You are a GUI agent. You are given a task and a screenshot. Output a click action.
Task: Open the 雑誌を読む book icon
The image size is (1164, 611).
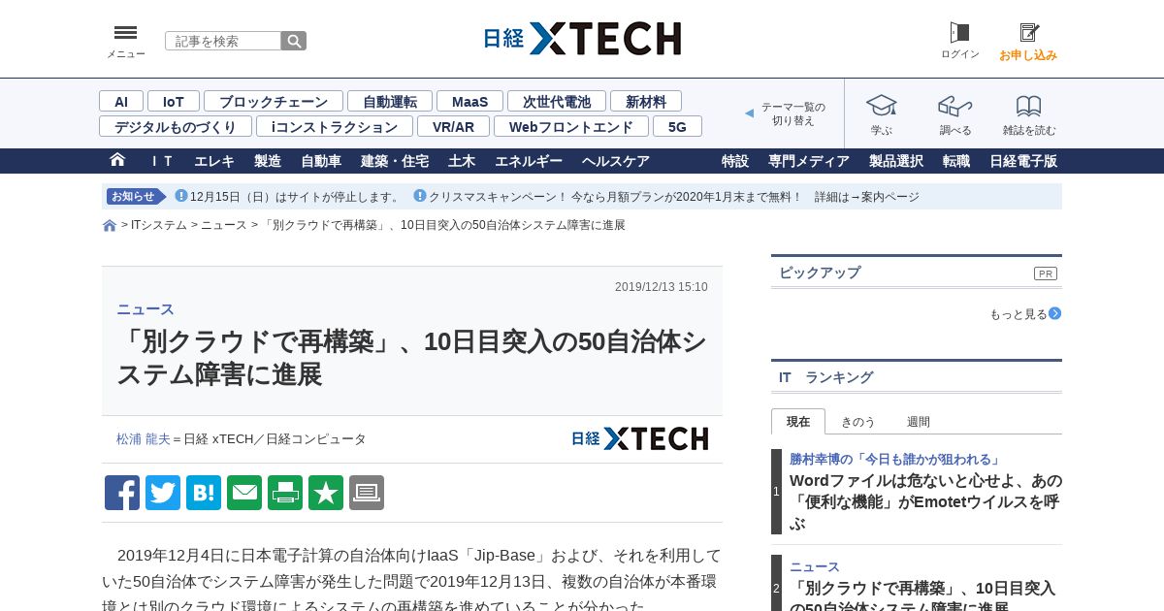(x=1029, y=106)
